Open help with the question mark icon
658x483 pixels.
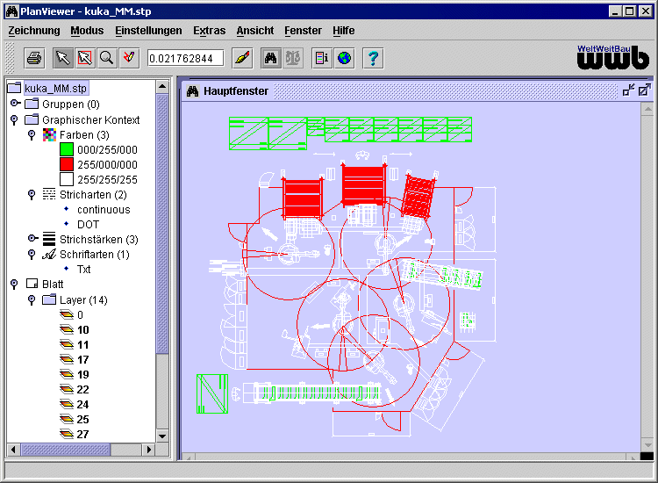click(x=373, y=58)
